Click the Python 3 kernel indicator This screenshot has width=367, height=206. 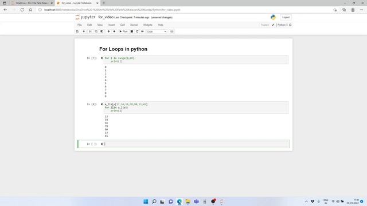tap(284, 25)
